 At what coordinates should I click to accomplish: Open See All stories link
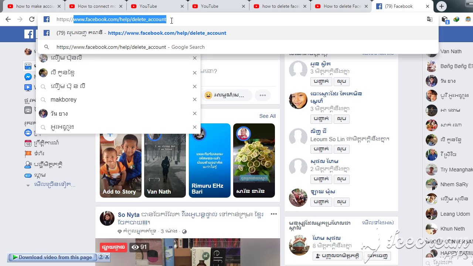point(268,116)
